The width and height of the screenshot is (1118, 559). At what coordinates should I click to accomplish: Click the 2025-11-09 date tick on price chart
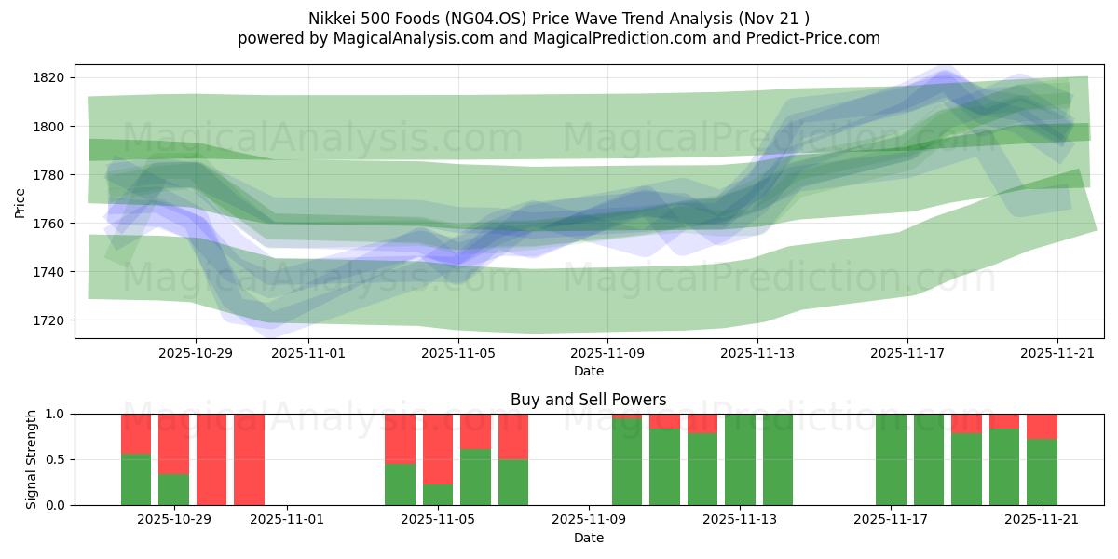(x=607, y=353)
